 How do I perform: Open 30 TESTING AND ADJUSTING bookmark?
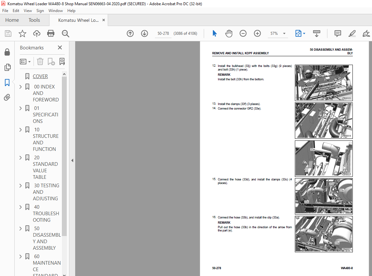click(46, 192)
